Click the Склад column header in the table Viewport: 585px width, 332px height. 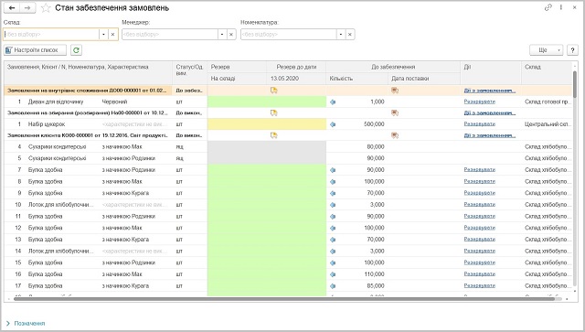(x=547, y=73)
